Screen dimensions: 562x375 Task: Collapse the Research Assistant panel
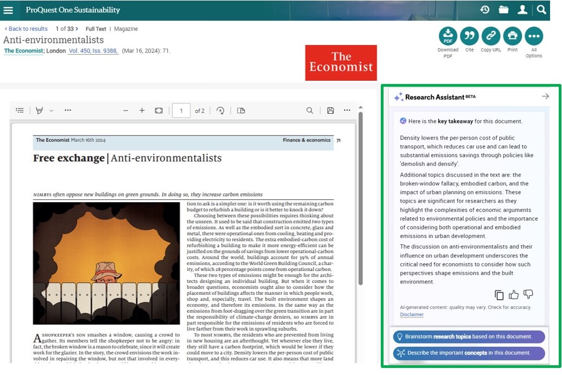(x=545, y=96)
